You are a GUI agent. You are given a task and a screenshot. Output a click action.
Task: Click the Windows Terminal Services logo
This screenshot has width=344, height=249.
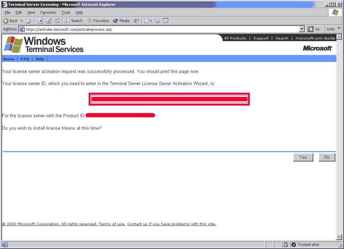[x=44, y=45]
